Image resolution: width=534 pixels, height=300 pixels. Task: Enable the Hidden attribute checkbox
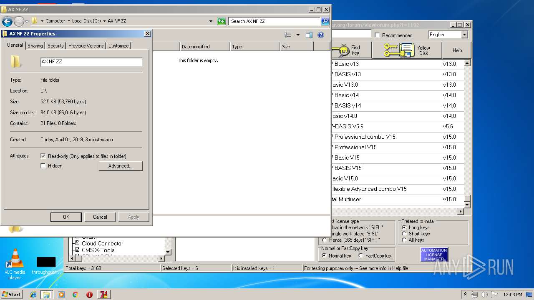(43, 166)
